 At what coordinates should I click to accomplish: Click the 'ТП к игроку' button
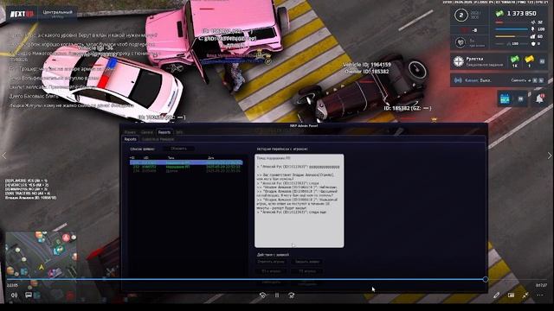pos(271,271)
